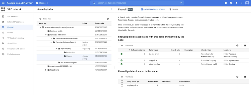Click the Delete button
This screenshot has width=251, height=95.
[x=174, y=9]
